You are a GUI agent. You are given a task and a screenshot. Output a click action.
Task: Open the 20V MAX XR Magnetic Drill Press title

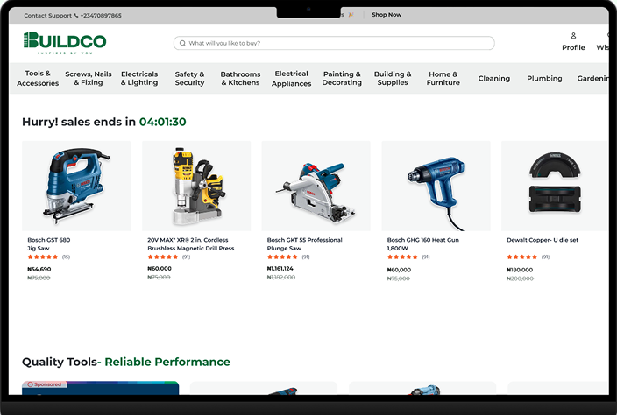coord(190,243)
